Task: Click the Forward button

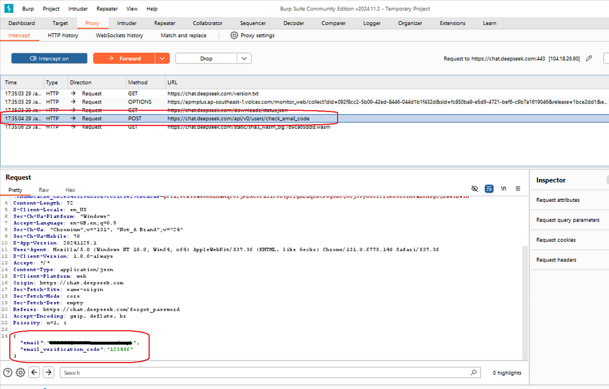Action: 124,58
